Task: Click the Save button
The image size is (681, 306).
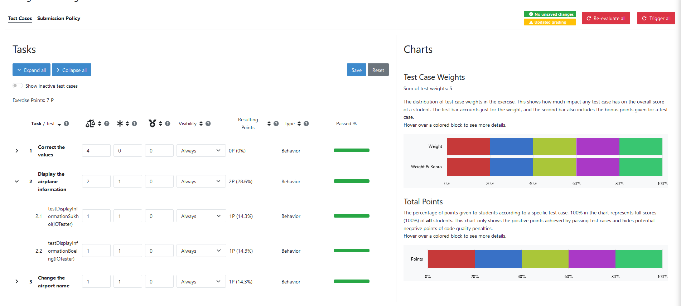Action: click(x=356, y=70)
